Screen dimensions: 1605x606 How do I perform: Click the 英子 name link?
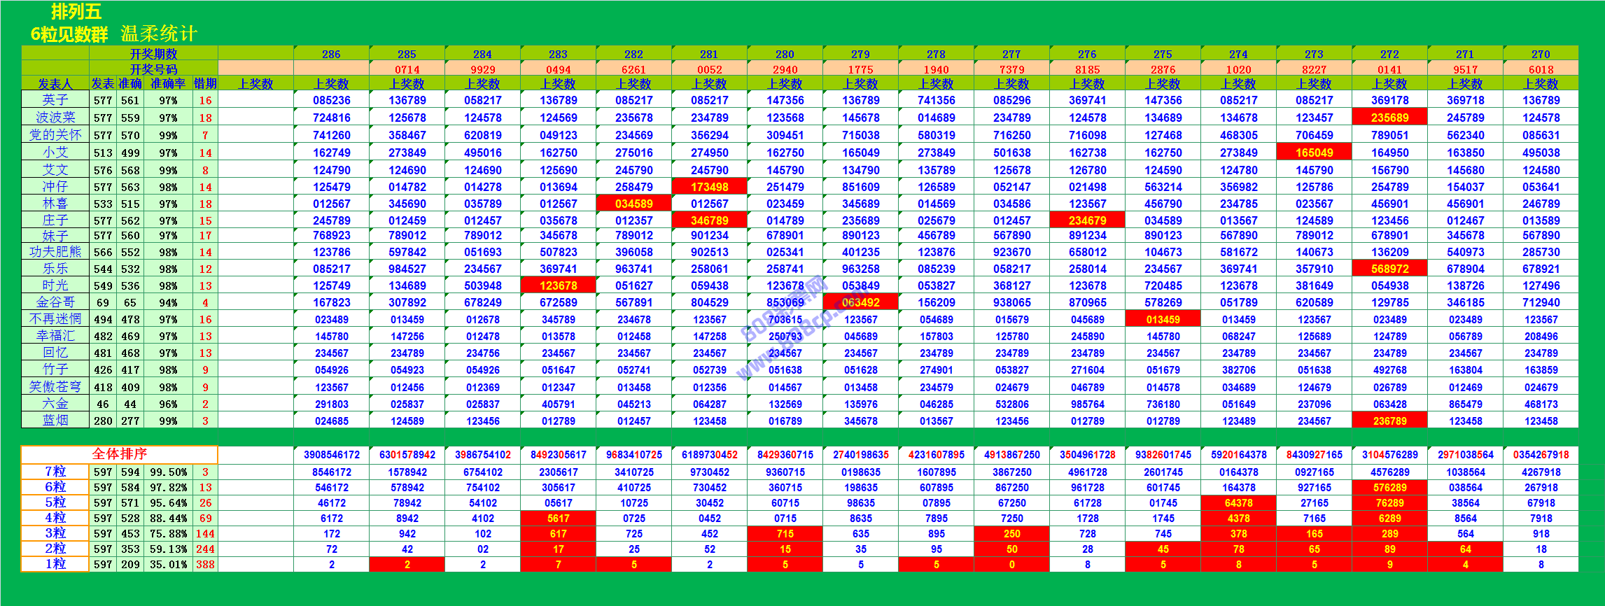click(55, 100)
